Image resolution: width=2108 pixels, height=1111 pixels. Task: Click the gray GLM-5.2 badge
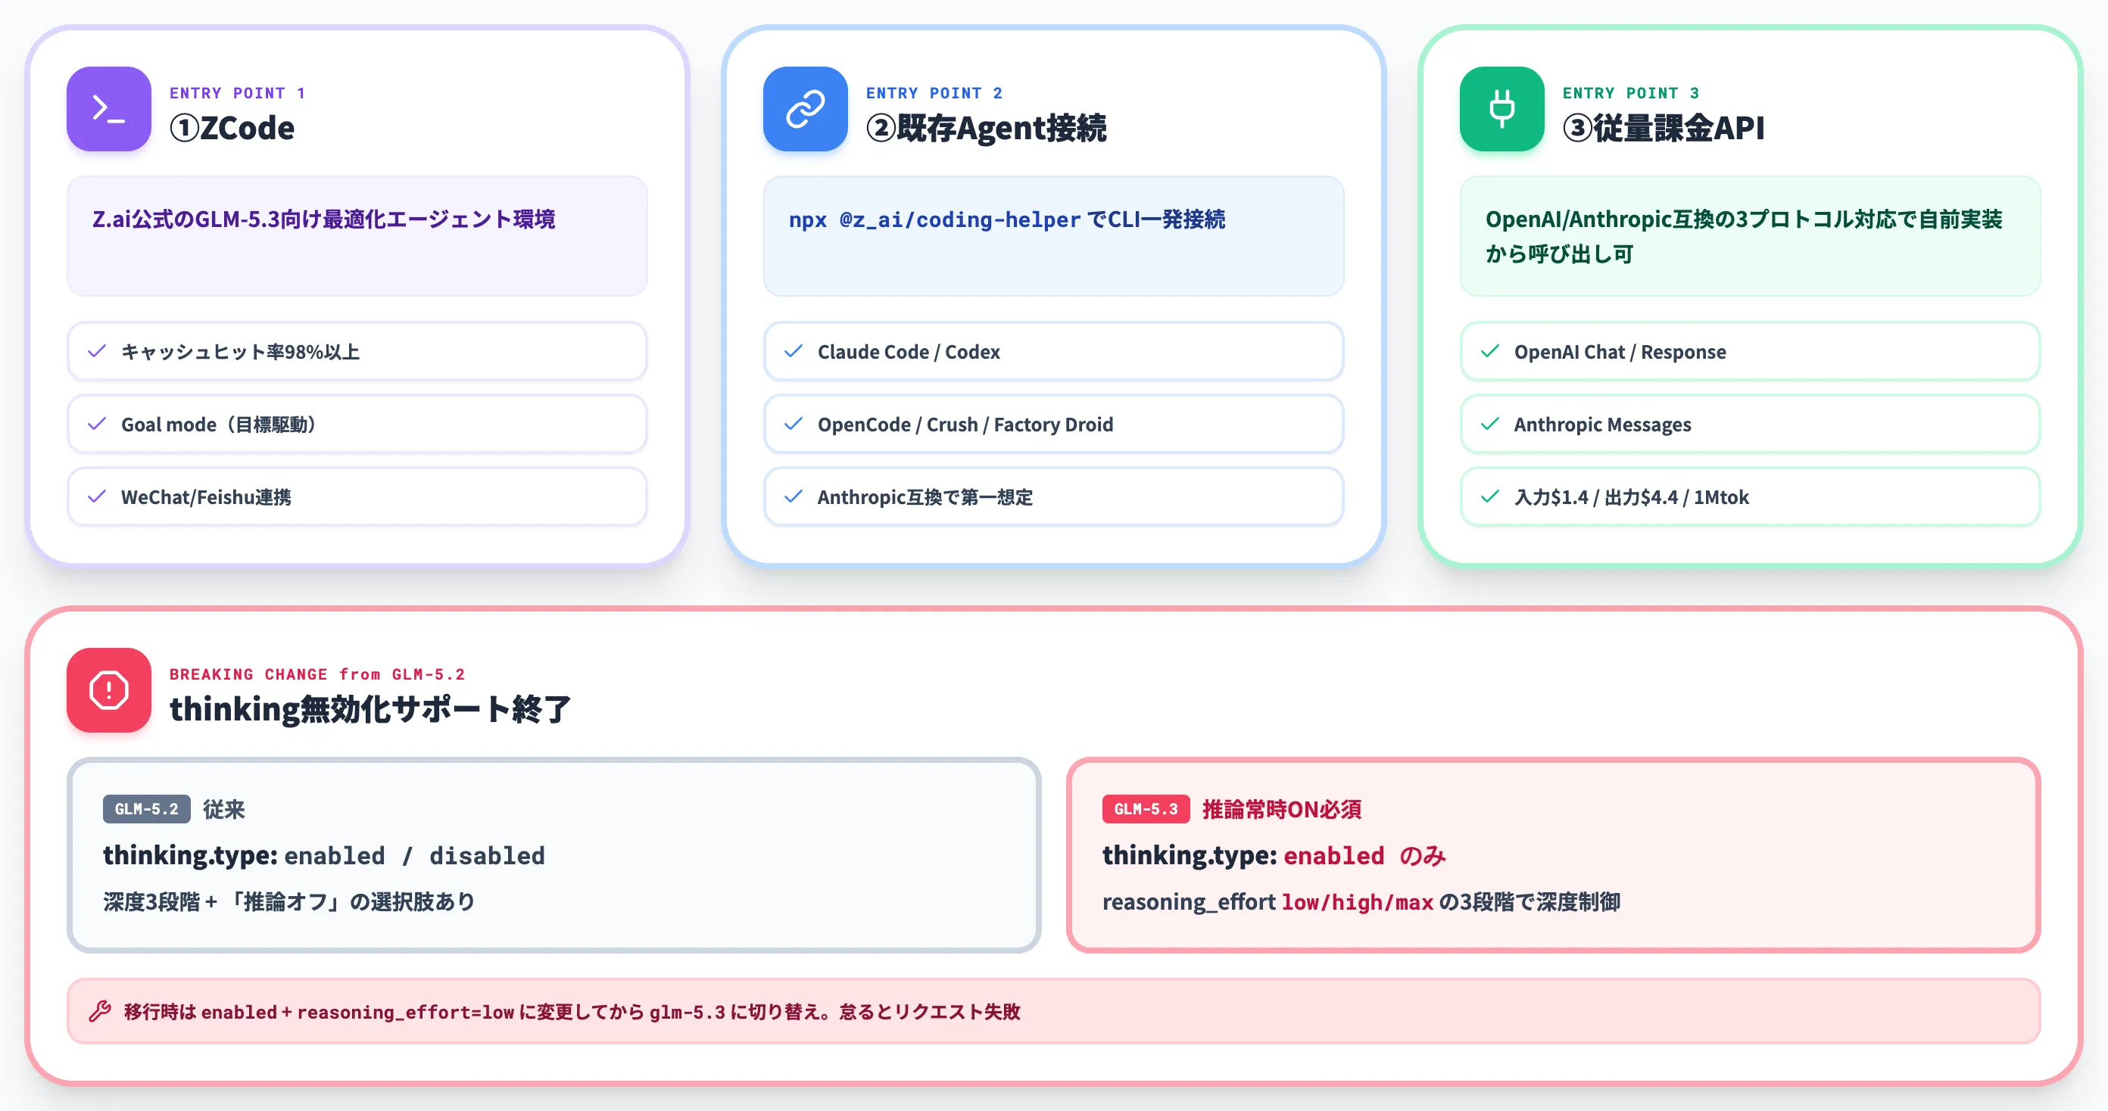146,809
